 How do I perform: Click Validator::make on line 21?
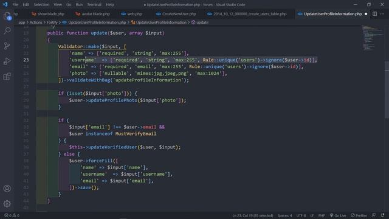point(78,46)
